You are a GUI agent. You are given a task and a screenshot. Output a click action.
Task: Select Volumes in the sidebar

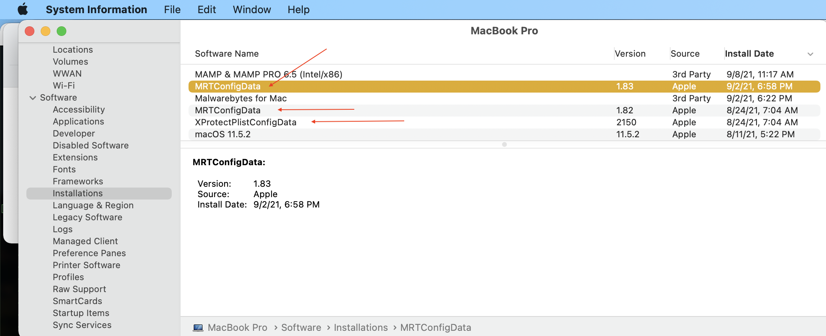point(70,61)
